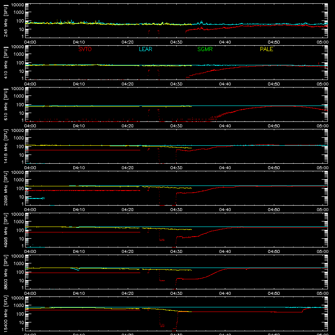Click 04:50 tick label under 610 MHz panel

tap(274, 126)
